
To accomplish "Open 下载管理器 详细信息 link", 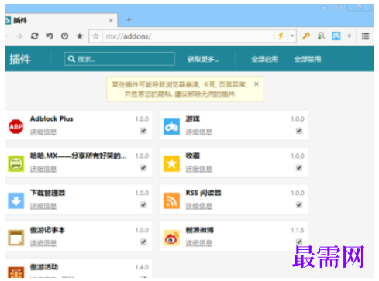I will click(43, 206).
